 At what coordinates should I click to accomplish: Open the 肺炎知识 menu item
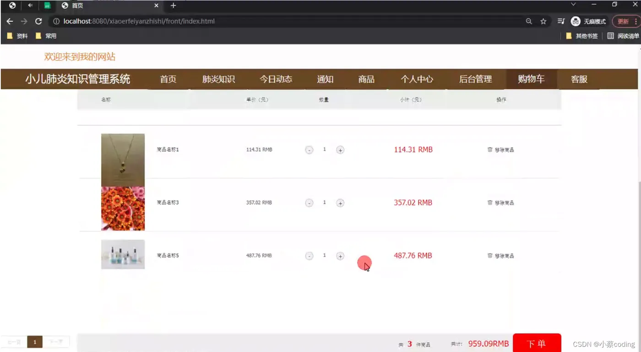(x=218, y=79)
